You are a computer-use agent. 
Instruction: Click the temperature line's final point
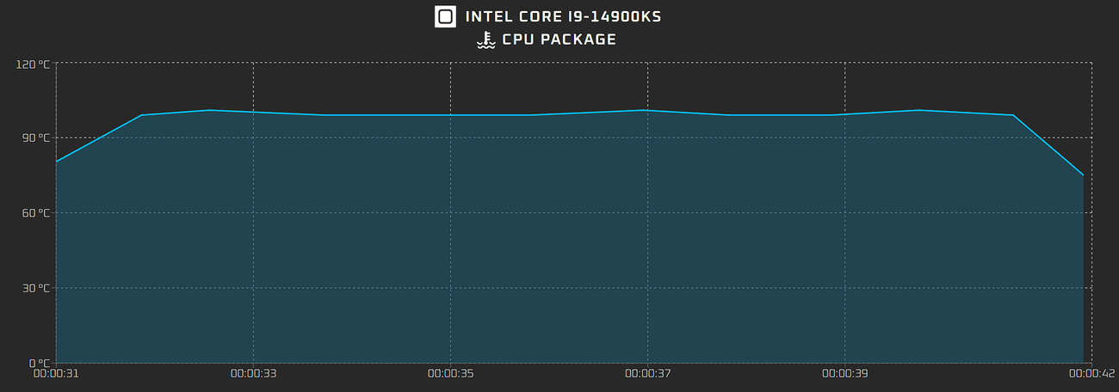tap(1083, 175)
